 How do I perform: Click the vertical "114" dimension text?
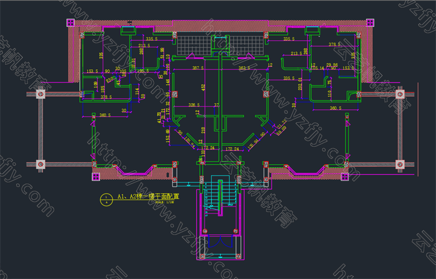(x=137, y=92)
